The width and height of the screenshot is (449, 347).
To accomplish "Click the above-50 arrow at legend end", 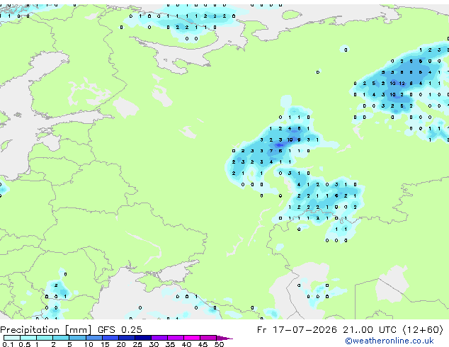I will tap(224, 338).
